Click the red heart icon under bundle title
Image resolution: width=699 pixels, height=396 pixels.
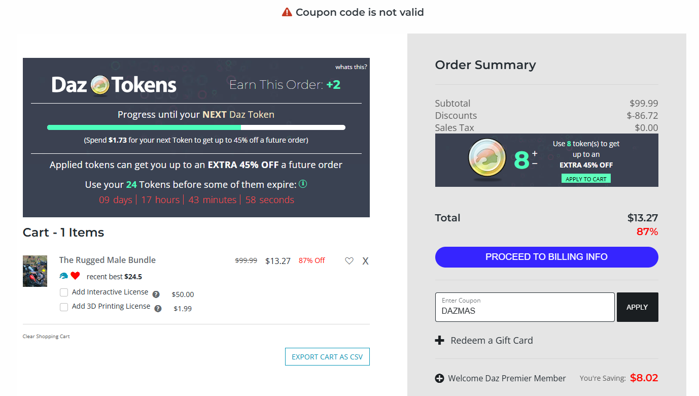coord(75,276)
